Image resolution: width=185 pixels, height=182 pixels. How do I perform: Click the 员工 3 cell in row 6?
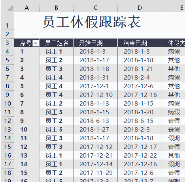point(57,69)
